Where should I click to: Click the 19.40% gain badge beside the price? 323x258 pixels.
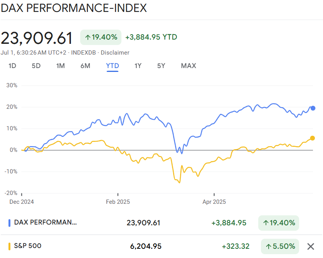tap(101, 37)
